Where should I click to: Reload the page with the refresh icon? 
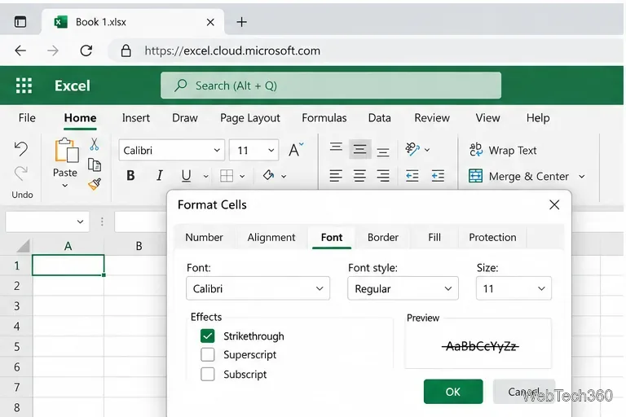click(86, 50)
